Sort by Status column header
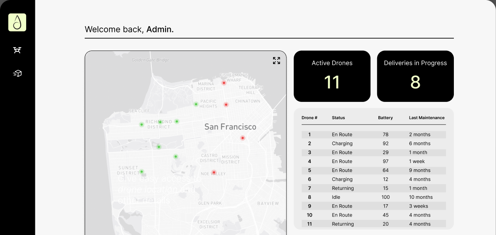The image size is (496, 235). click(x=338, y=117)
